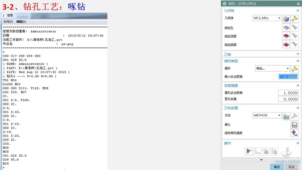
Task: Click the line 'G01 Z-10.'
Action: [x=12, y=112]
